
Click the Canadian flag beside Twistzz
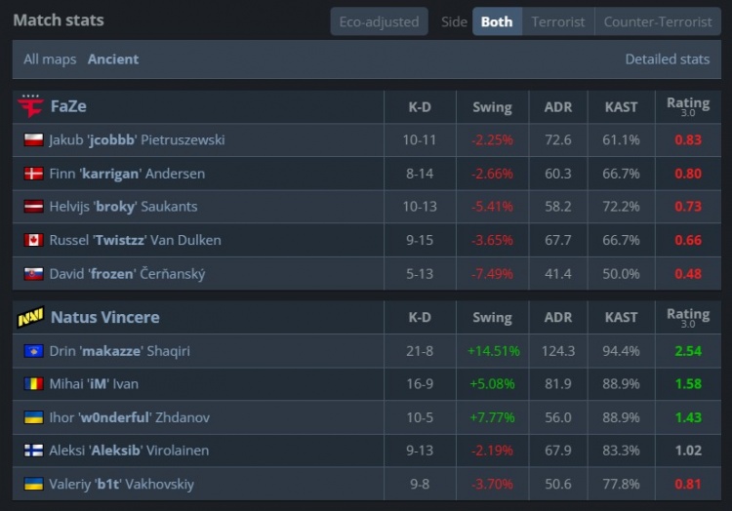click(33, 240)
